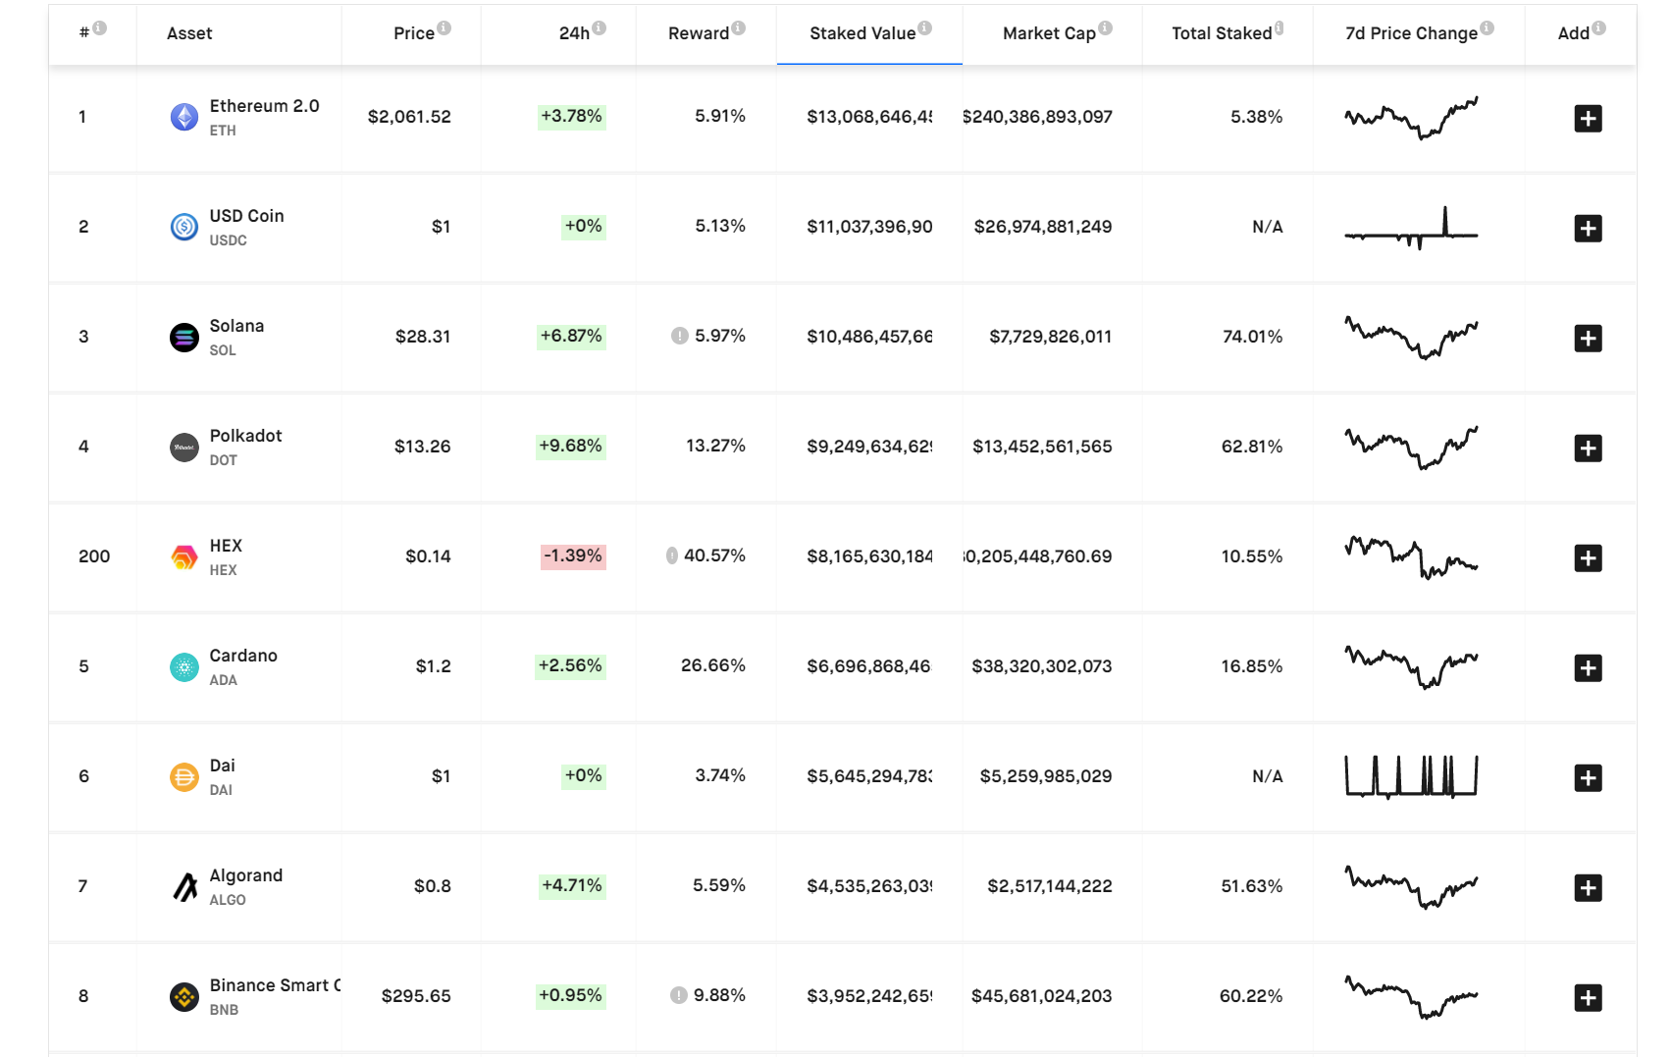Viewport: 1671px width, 1057px height.
Task: Add HEX with its plus button
Action: tap(1588, 558)
